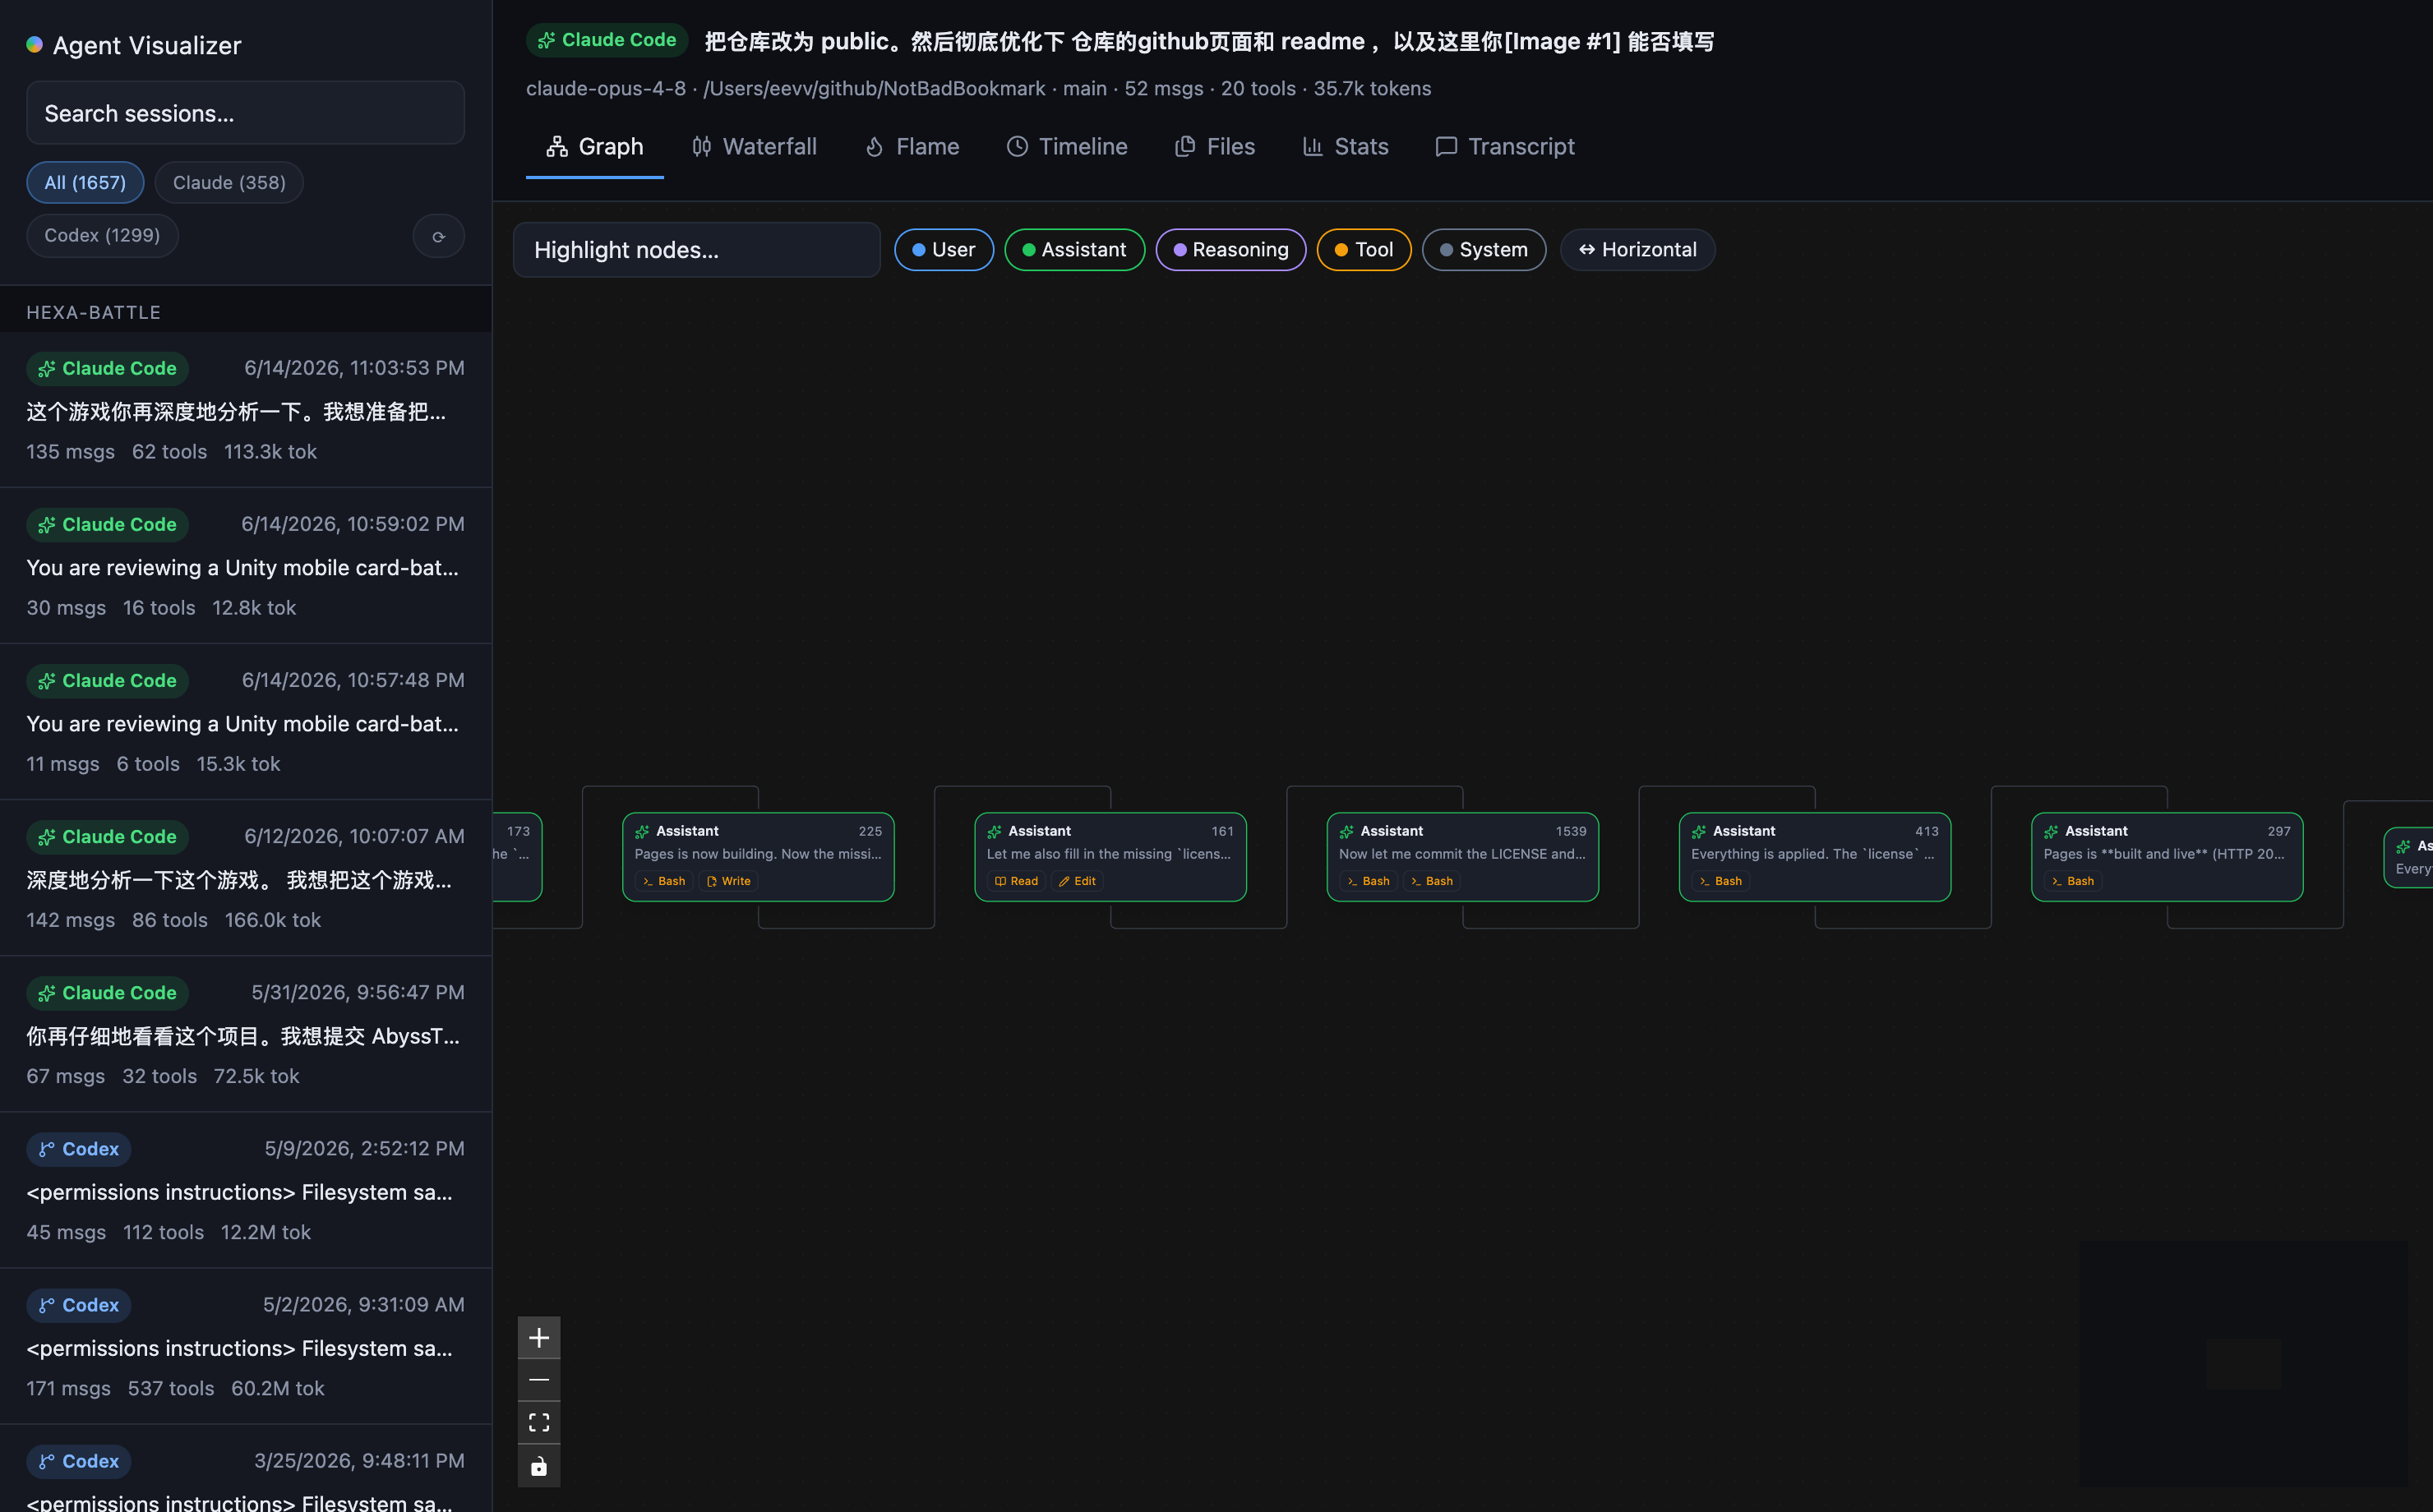Image resolution: width=2433 pixels, height=1512 pixels.
Task: Toggle the System node filter
Action: pyautogui.click(x=1484, y=250)
